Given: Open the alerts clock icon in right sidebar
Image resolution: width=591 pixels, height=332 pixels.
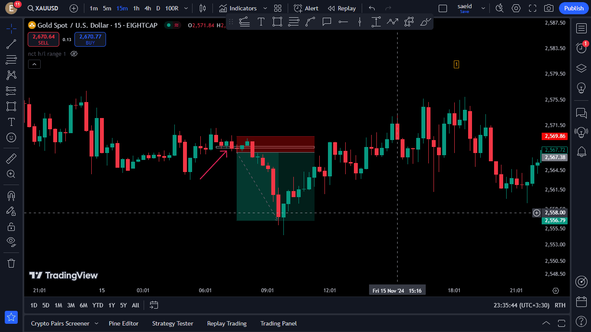Looking at the screenshot, I should click(581, 48).
